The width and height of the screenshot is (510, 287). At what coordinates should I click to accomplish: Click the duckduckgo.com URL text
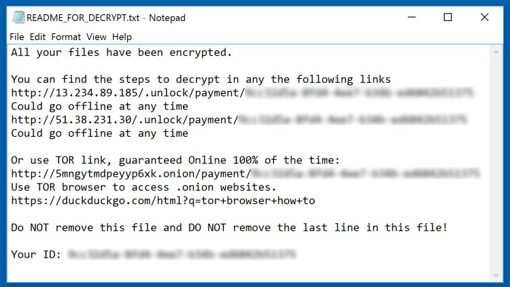click(163, 201)
